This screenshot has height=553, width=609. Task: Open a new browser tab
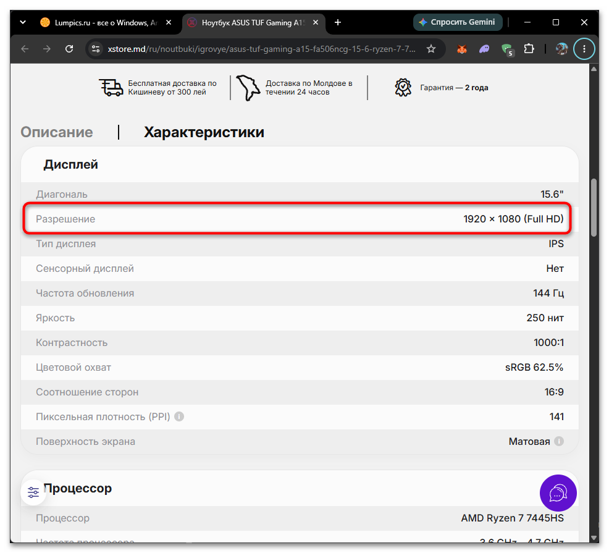pyautogui.click(x=338, y=22)
